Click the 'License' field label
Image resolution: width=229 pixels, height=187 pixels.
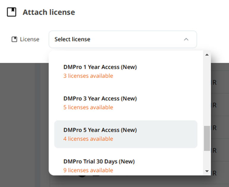coord(30,39)
